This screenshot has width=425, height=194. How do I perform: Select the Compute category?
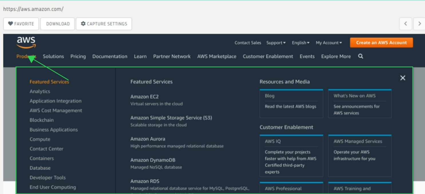(x=40, y=139)
